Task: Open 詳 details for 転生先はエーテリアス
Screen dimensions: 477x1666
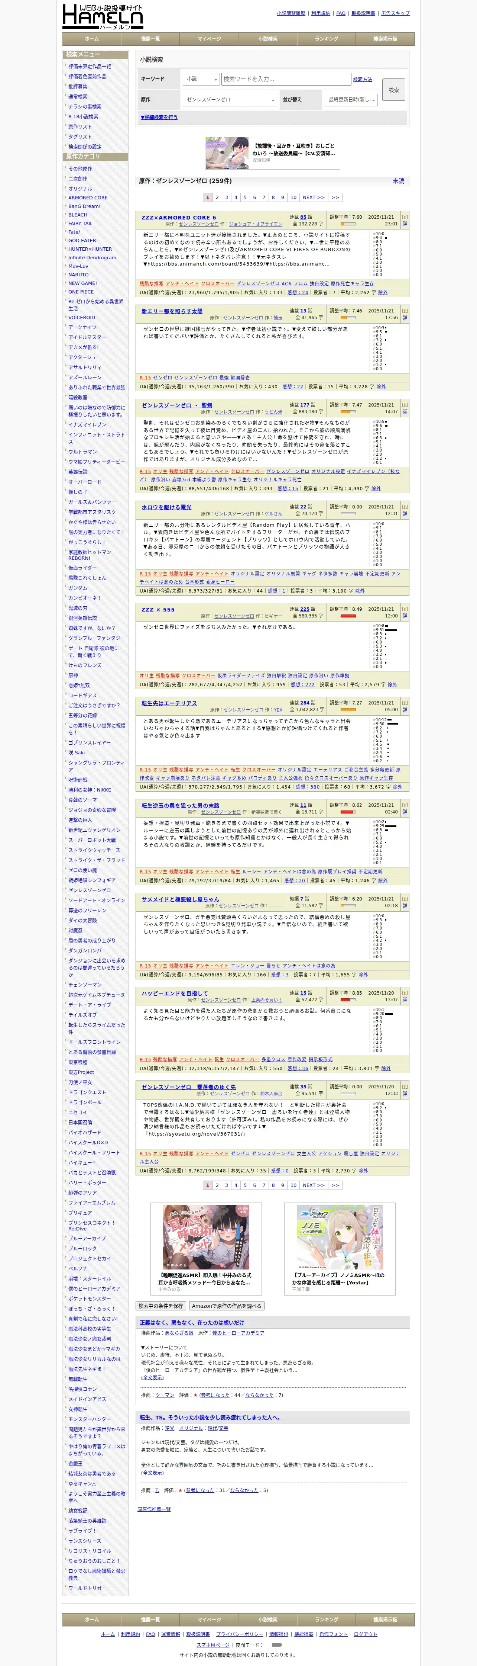Action: 405,709
